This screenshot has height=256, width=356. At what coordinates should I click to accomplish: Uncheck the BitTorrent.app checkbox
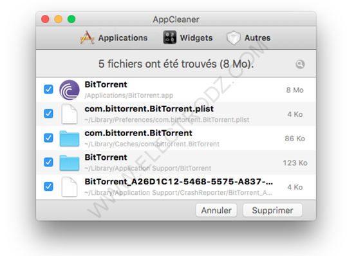[x=48, y=90]
